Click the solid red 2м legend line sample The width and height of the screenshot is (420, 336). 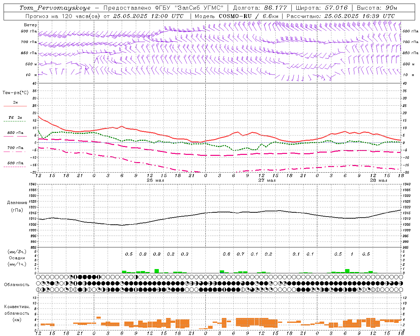pyautogui.click(x=15, y=106)
